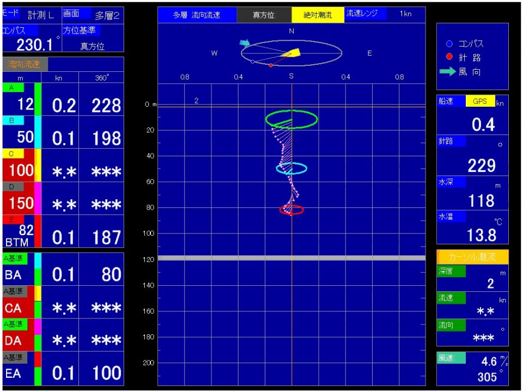Click the orange カーソル潮流 header
Screen dimensions: 523x392
pyautogui.click(x=473, y=256)
